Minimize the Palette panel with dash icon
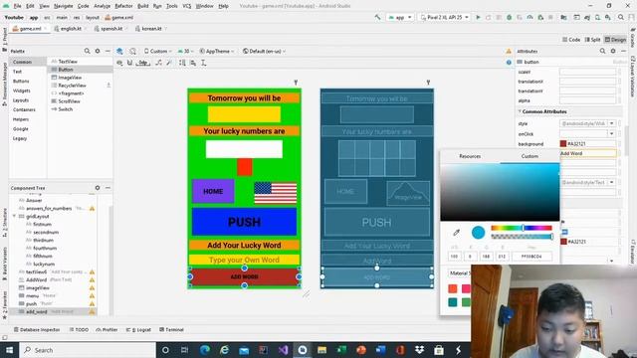This screenshot has width=637, height=358. click(x=107, y=51)
